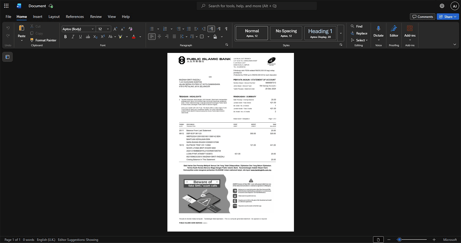Click the AJ account avatar
This screenshot has height=243, width=461.
(455, 6)
